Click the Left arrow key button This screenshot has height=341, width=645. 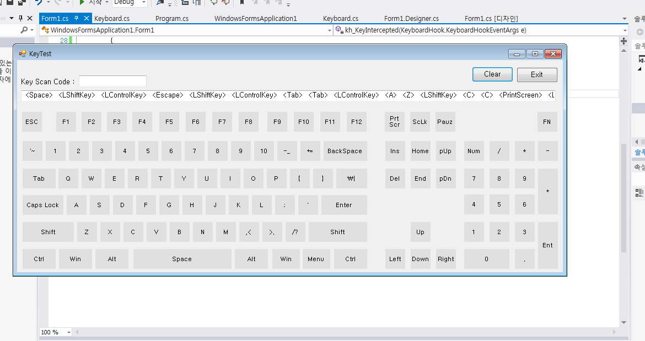click(x=395, y=259)
